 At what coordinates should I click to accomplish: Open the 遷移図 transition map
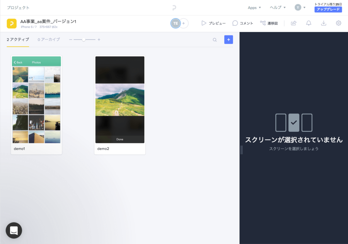pos(269,23)
